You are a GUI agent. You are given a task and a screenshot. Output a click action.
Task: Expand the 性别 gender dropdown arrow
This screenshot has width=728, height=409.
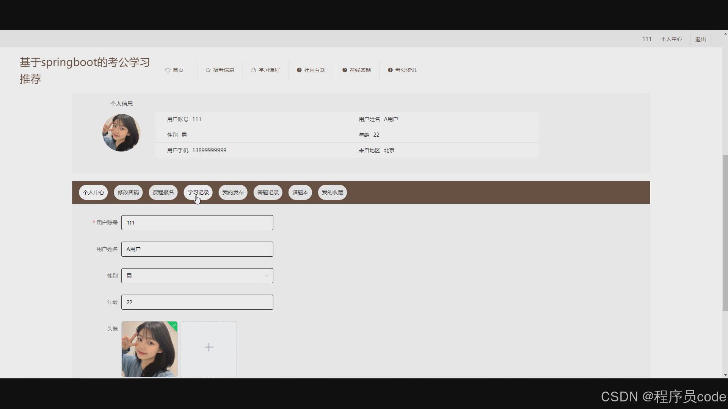point(266,276)
